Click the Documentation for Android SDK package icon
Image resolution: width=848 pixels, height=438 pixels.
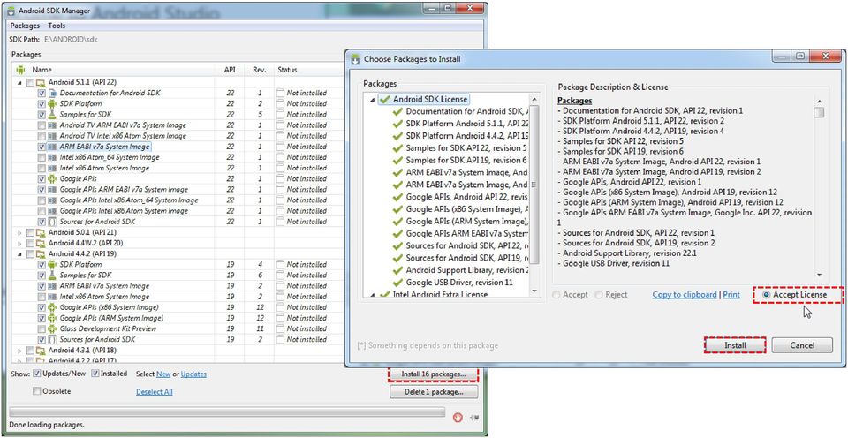click(x=52, y=93)
